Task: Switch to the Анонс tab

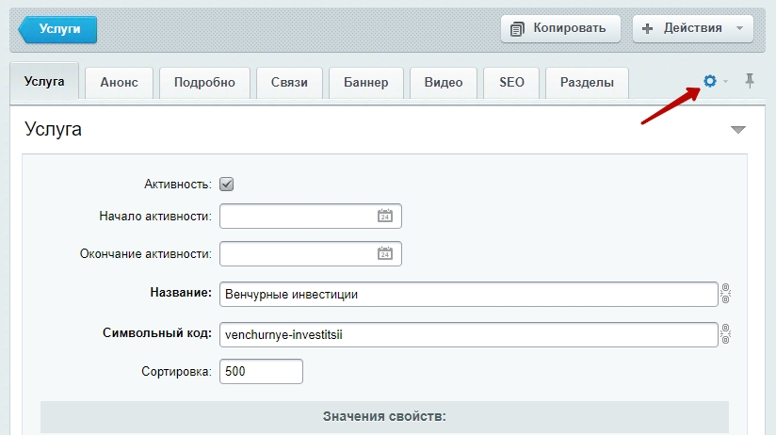Action: (119, 83)
